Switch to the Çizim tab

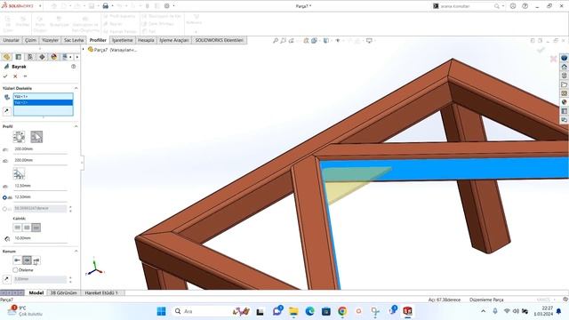(30, 40)
